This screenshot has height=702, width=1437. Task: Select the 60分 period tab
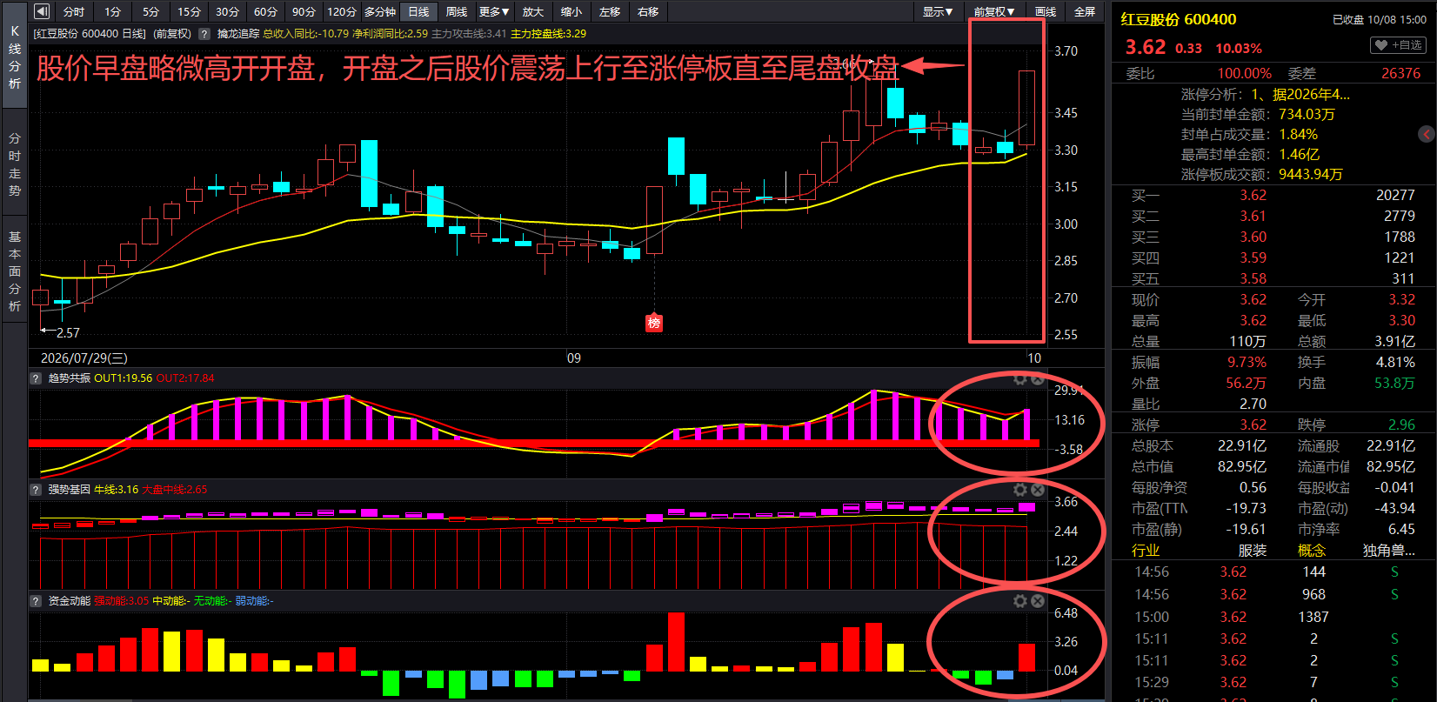pos(265,11)
